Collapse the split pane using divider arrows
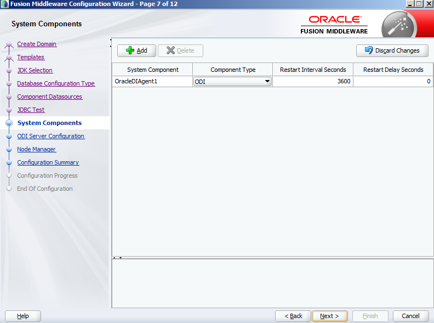Viewport: 434px width, 323px height. click(115, 257)
